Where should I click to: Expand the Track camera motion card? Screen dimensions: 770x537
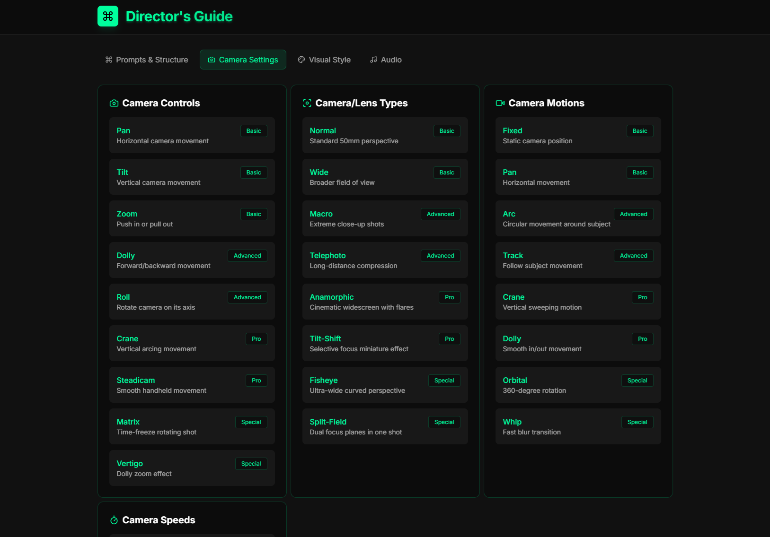point(578,260)
